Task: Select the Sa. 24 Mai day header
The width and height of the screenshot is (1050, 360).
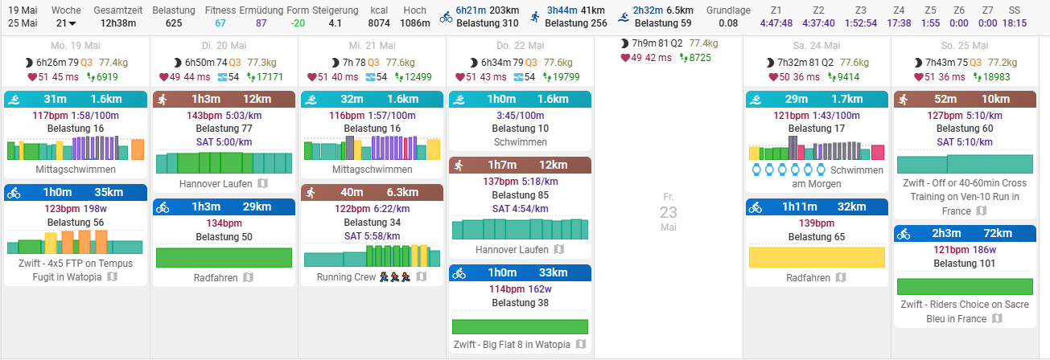Action: click(x=817, y=46)
